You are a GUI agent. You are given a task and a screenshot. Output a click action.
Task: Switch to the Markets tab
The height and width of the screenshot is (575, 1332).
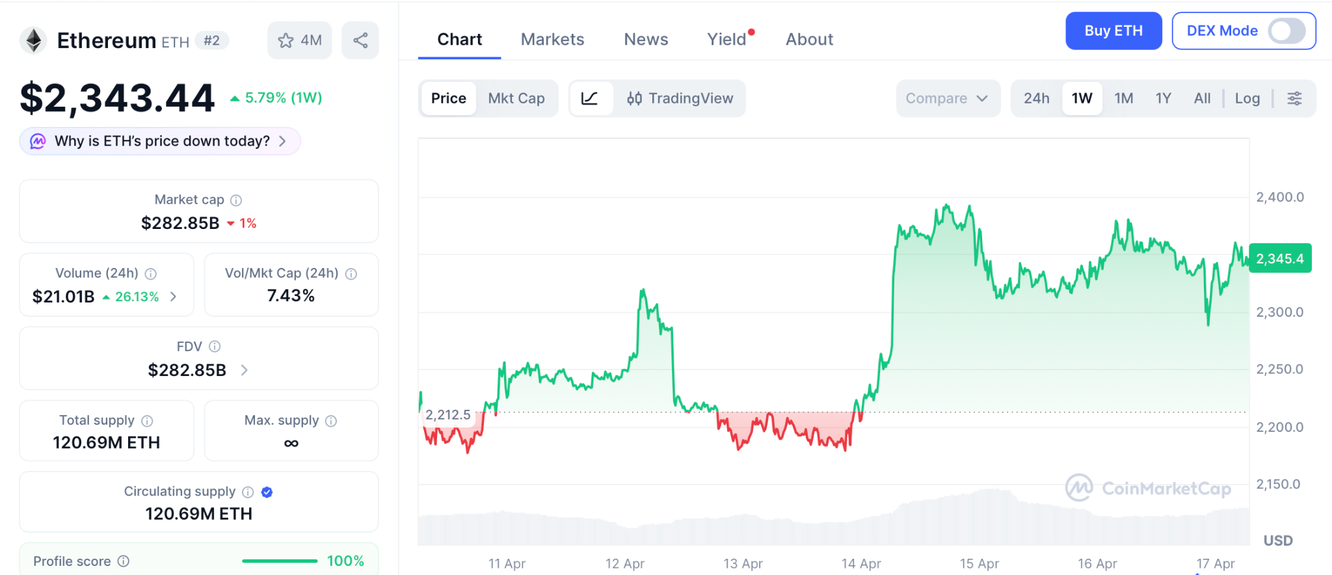tap(552, 40)
